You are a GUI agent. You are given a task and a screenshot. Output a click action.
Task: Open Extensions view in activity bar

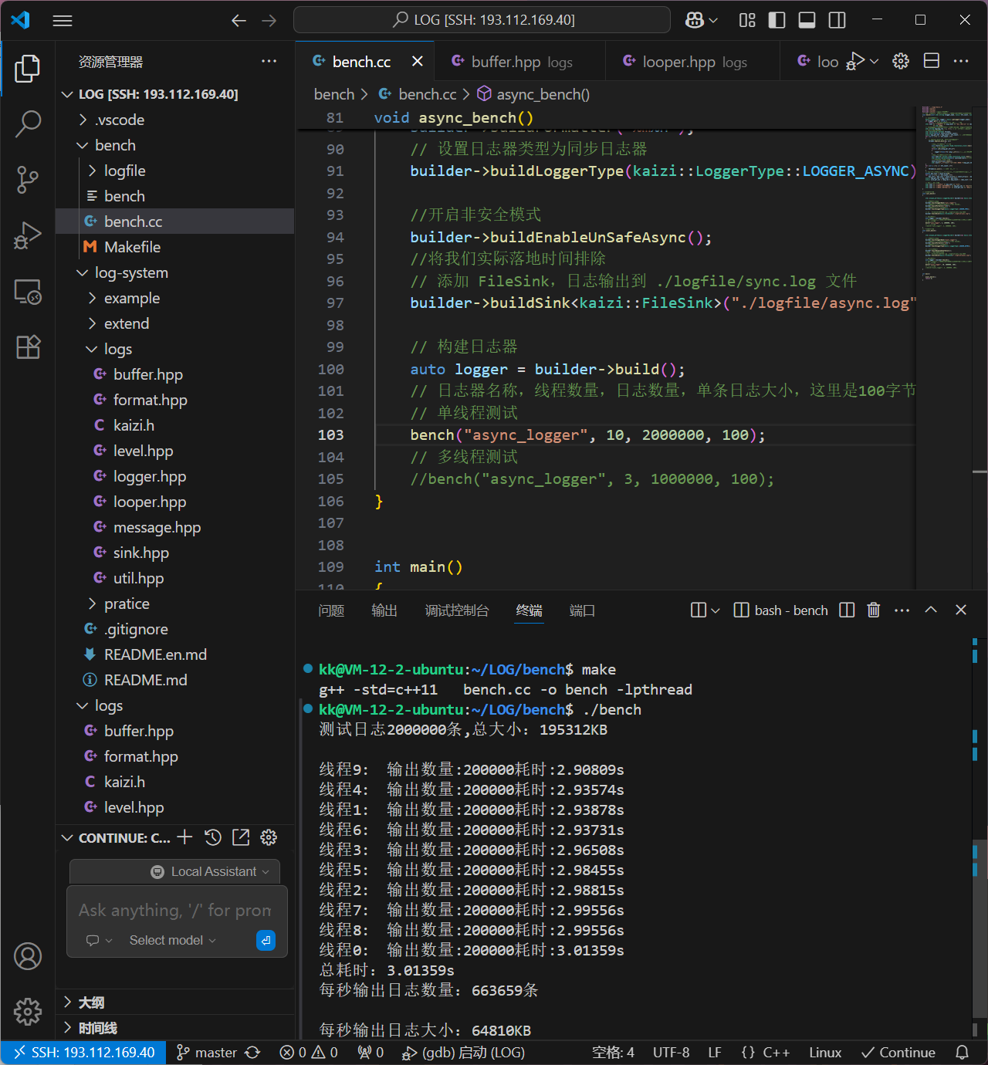click(28, 347)
